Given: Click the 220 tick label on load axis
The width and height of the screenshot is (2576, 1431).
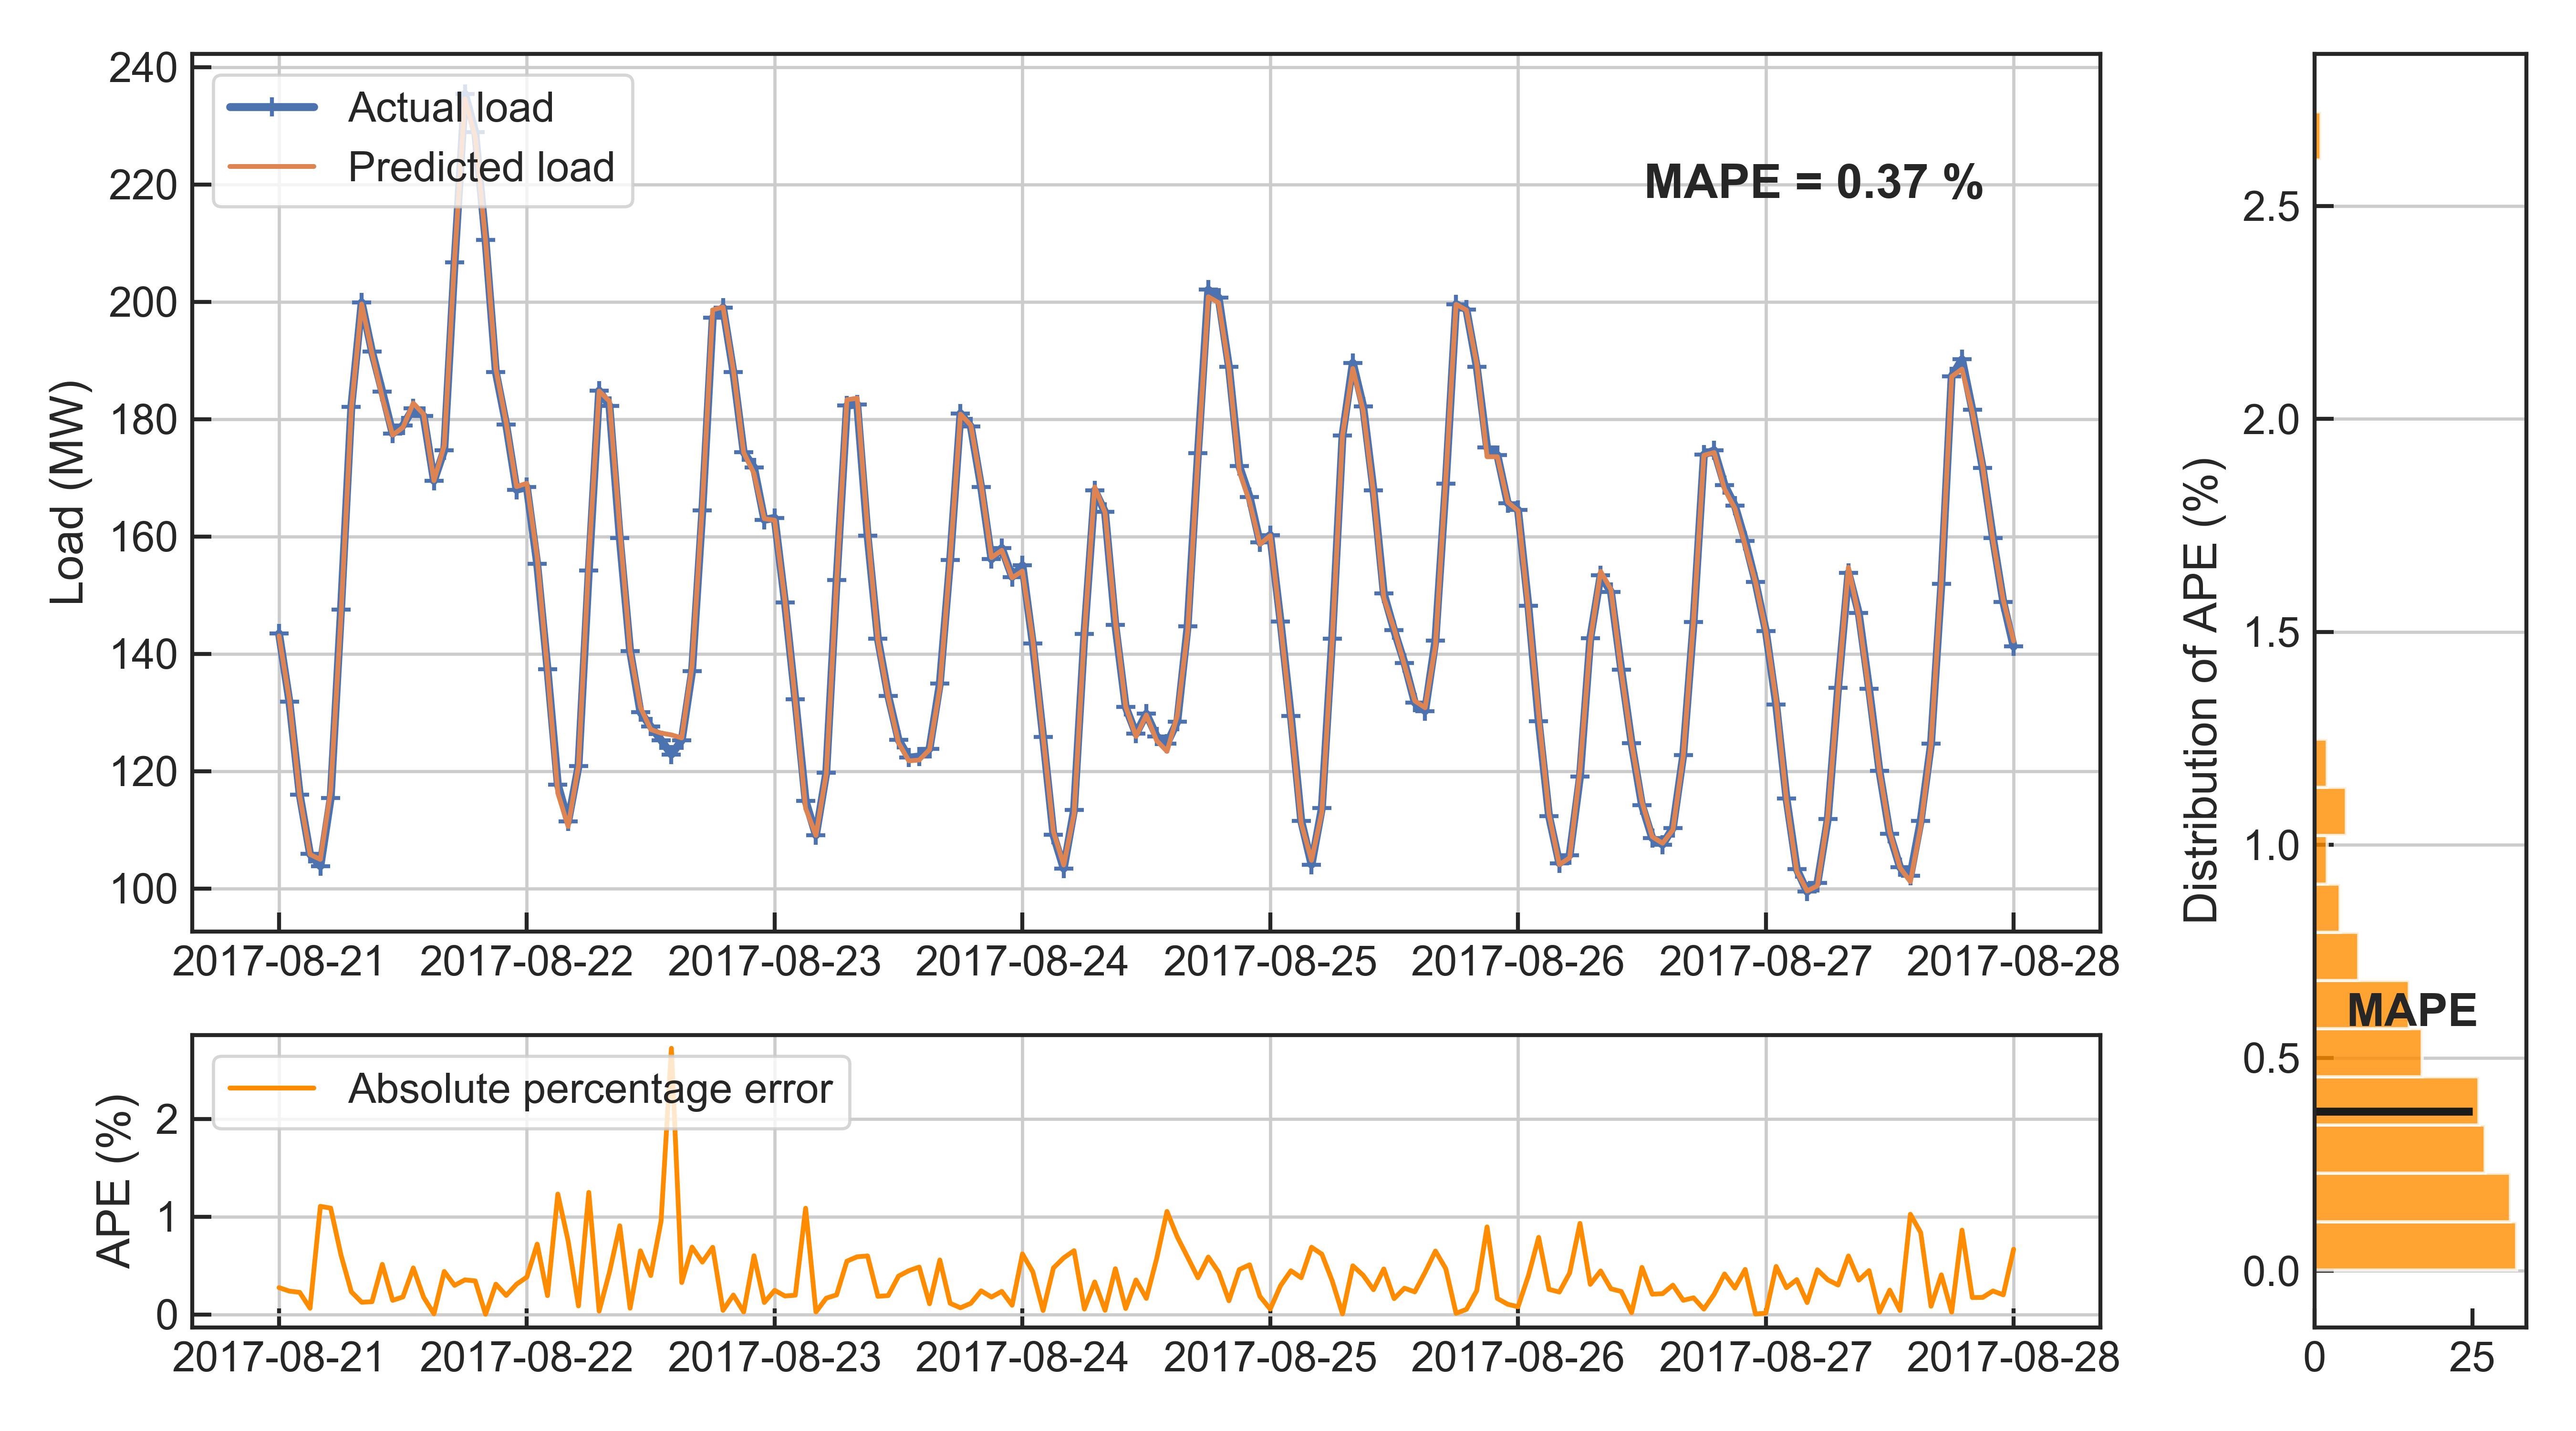Looking at the screenshot, I should (x=143, y=185).
